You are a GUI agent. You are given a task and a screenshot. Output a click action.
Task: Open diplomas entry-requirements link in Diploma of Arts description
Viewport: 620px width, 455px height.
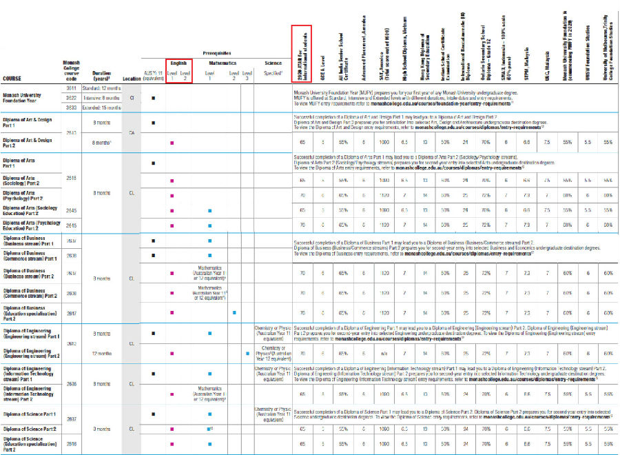coord(459,168)
